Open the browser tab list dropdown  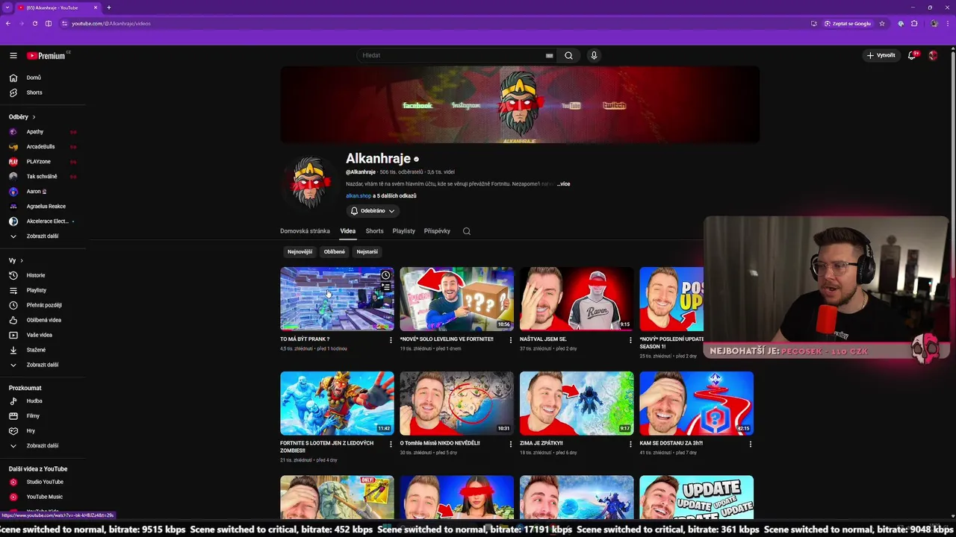[7, 7]
